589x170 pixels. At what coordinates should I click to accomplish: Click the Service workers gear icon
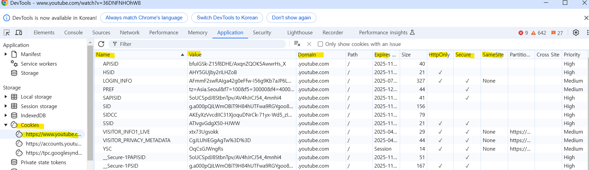[14, 64]
